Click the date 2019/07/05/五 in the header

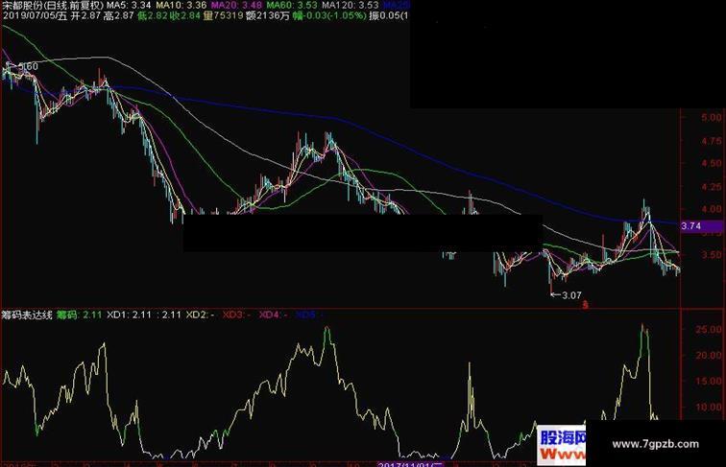point(35,15)
